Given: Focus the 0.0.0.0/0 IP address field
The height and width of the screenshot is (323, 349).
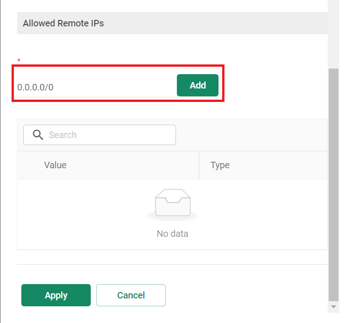Looking at the screenshot, I should [x=96, y=87].
